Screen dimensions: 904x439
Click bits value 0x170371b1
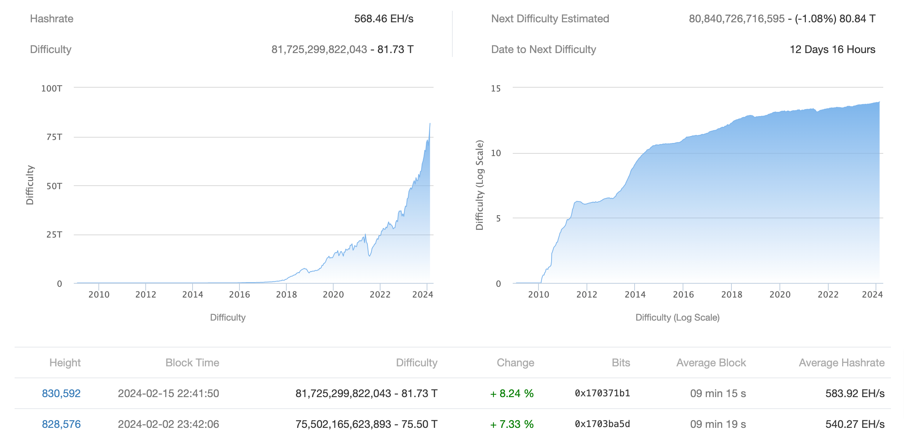(602, 393)
